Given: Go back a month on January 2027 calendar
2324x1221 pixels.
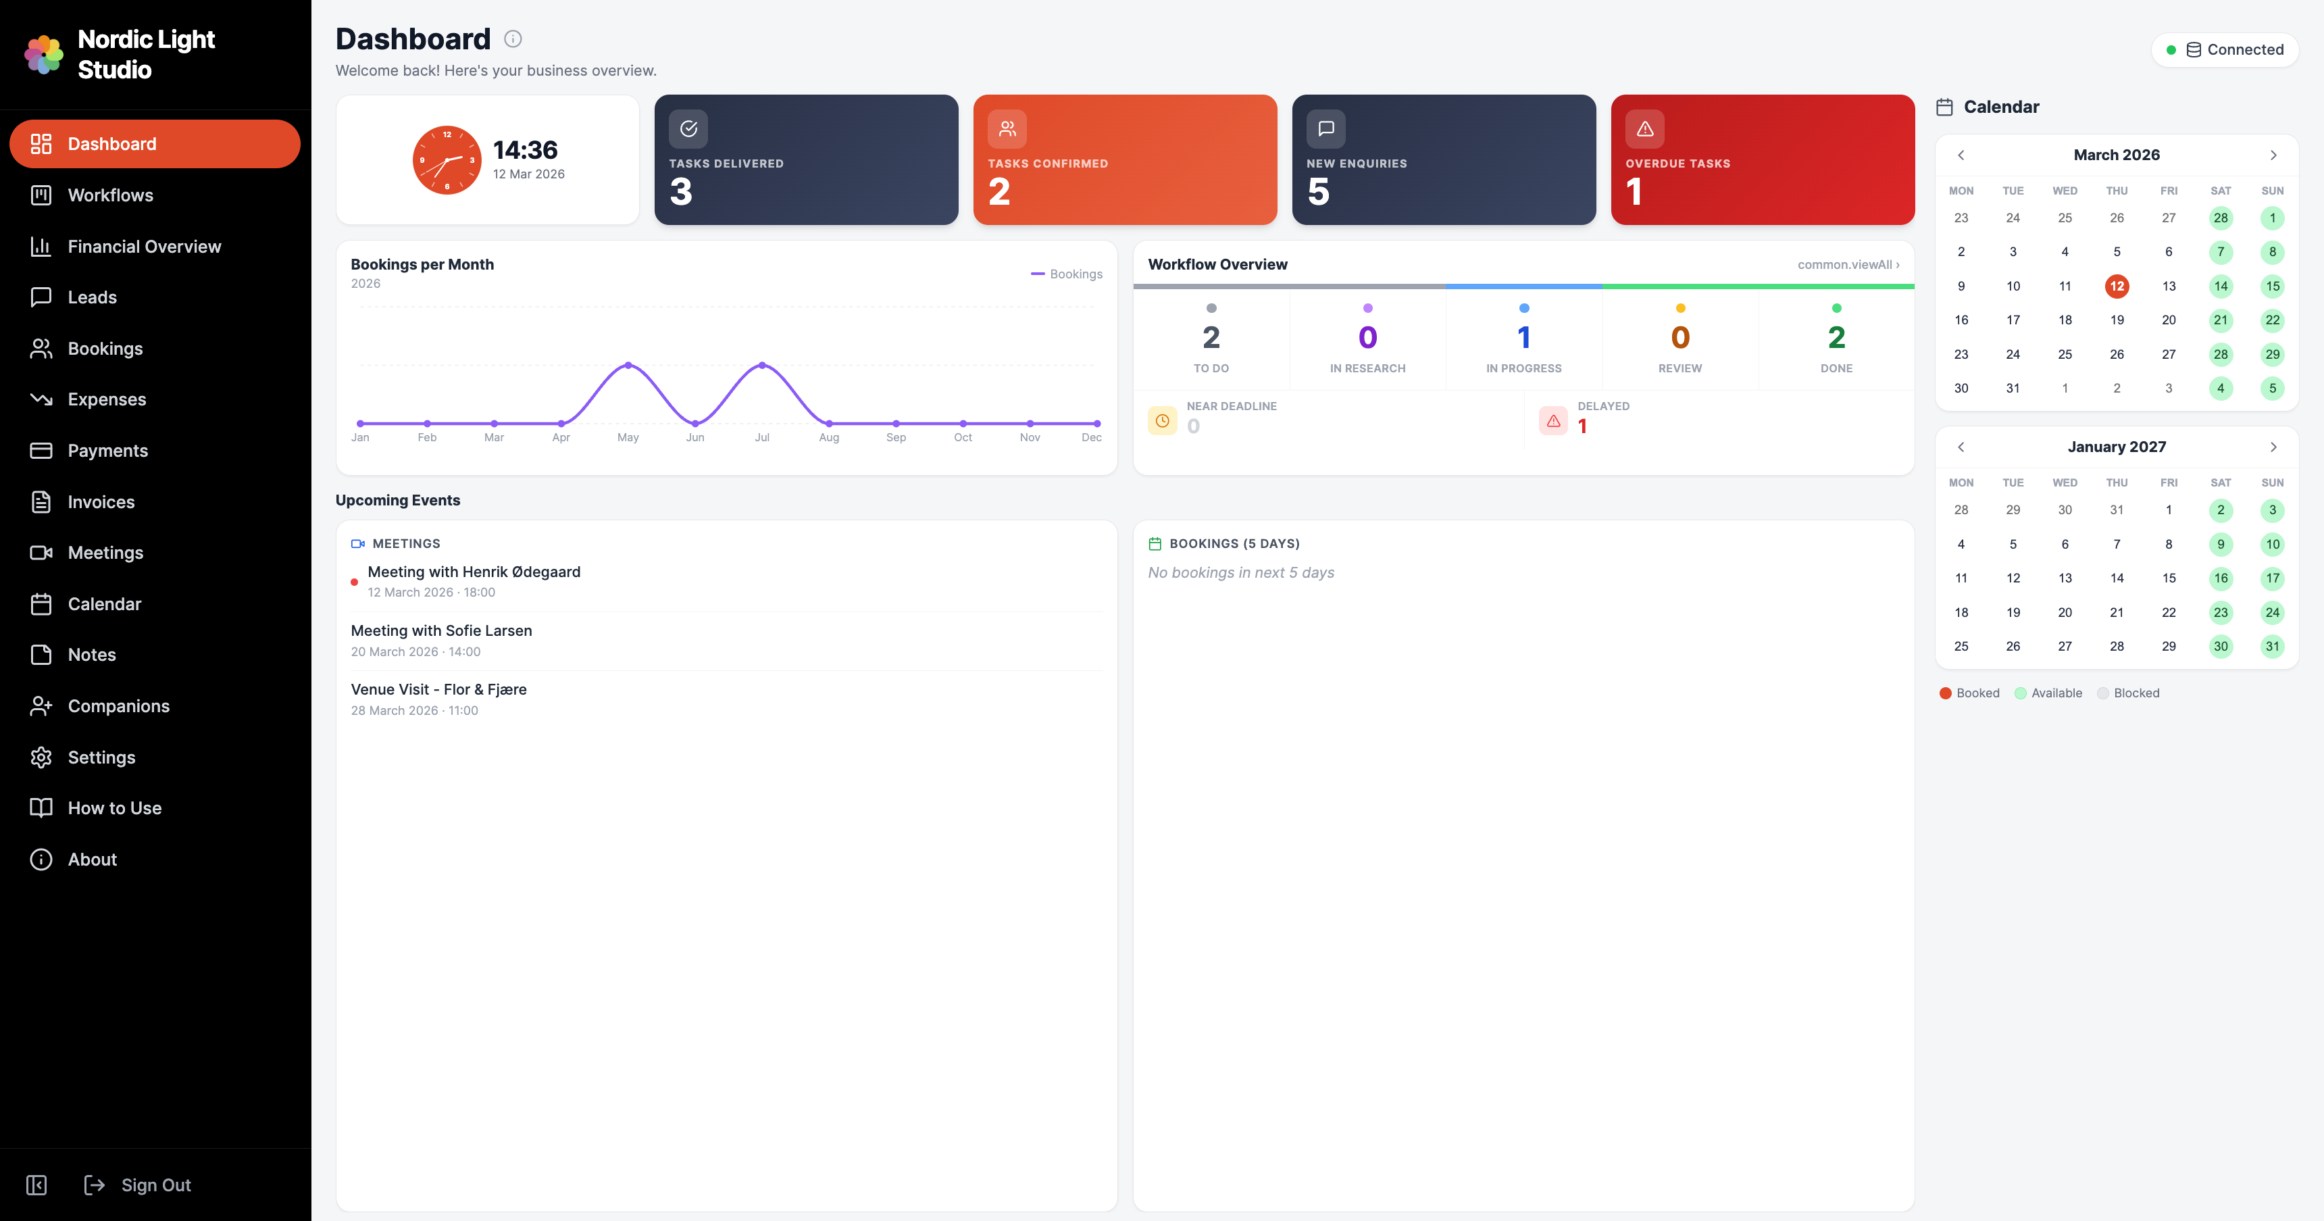Looking at the screenshot, I should 1961,446.
